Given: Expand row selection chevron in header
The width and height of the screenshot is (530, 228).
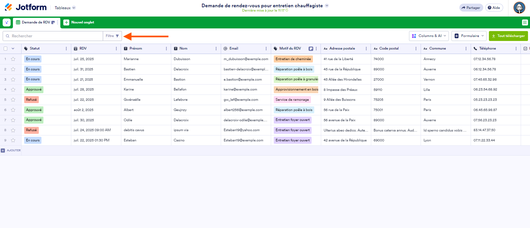Looking at the screenshot, I should (x=13, y=49).
